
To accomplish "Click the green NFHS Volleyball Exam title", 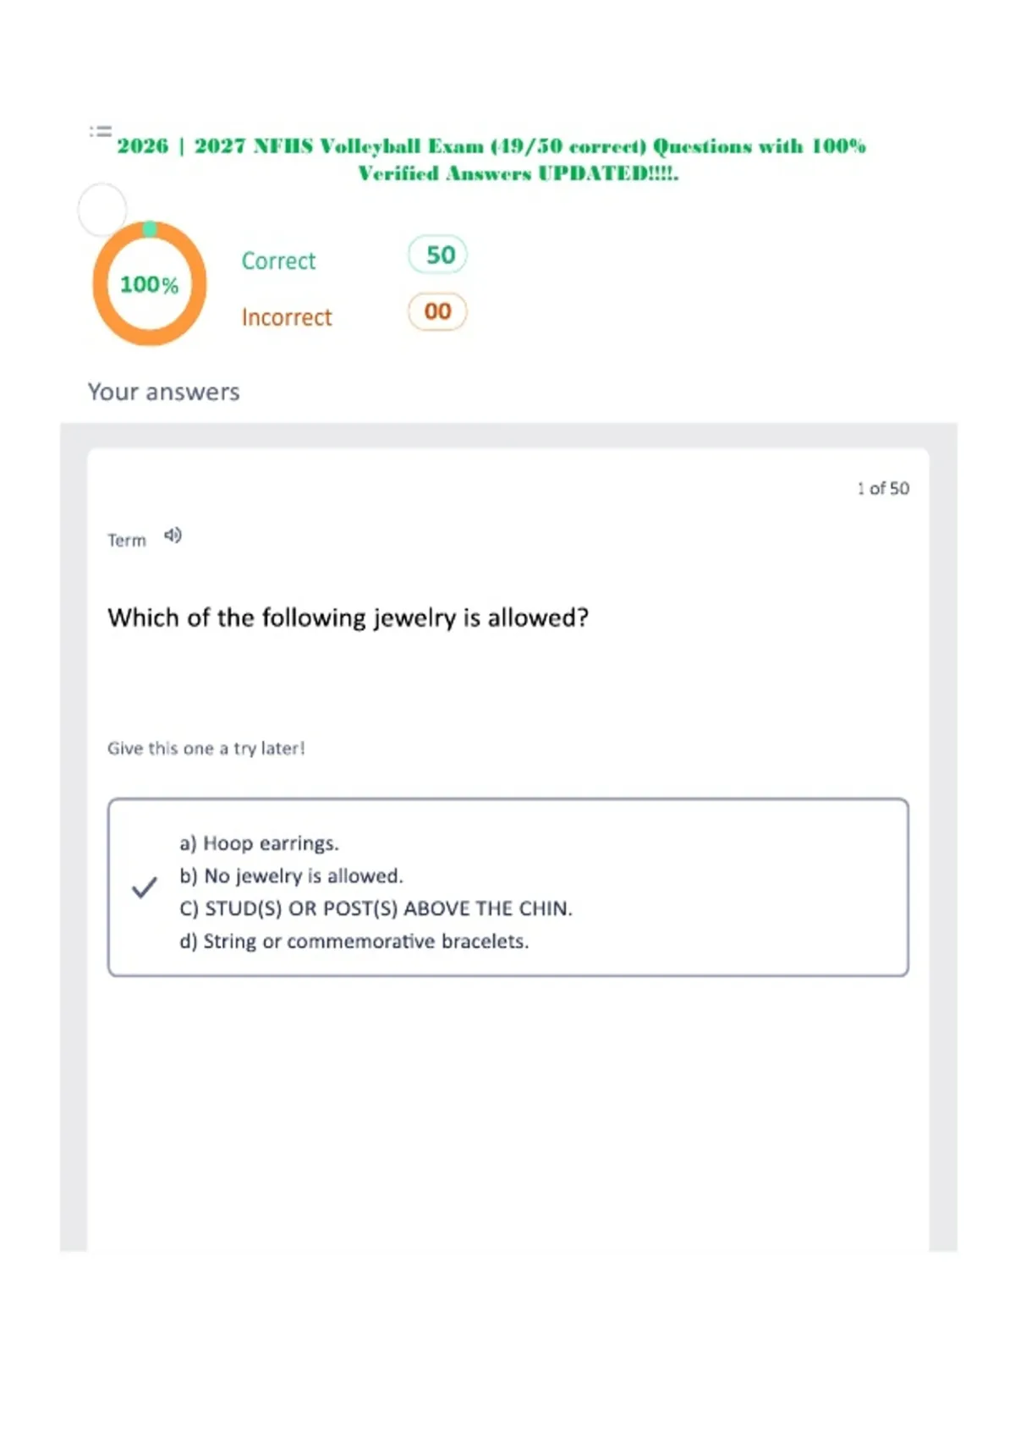I will (x=491, y=159).
